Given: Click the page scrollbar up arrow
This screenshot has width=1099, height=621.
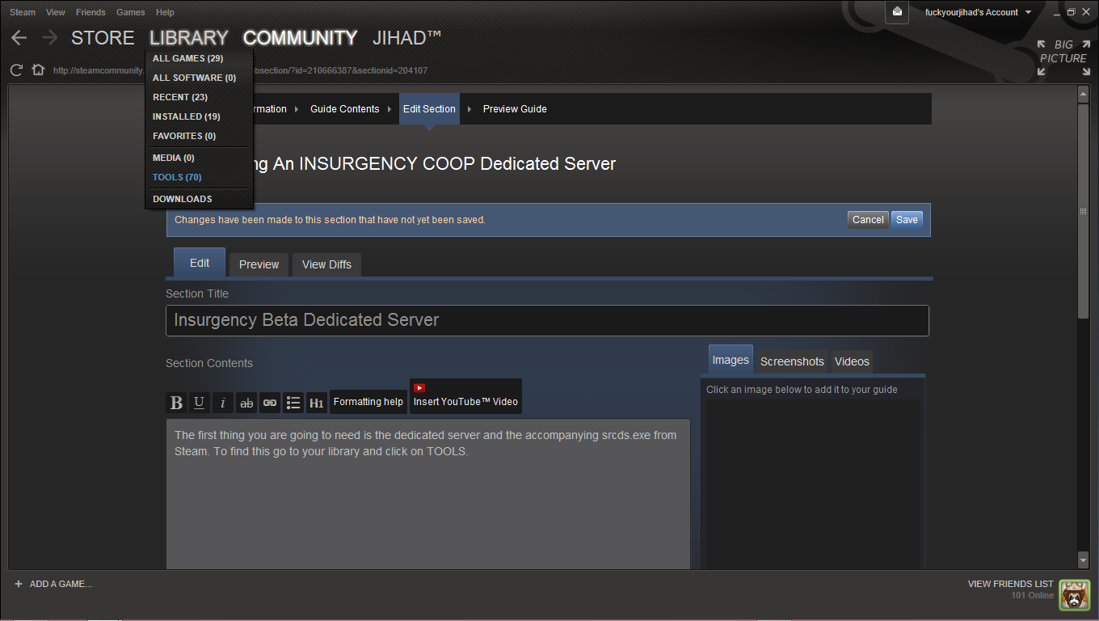Looking at the screenshot, I should 1084,94.
